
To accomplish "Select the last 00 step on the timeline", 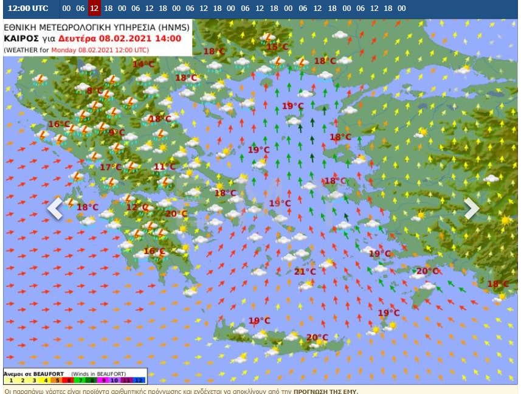I will click(402, 9).
